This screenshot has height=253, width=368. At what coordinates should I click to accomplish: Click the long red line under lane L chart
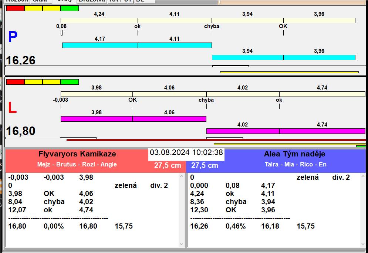pos(216,140)
